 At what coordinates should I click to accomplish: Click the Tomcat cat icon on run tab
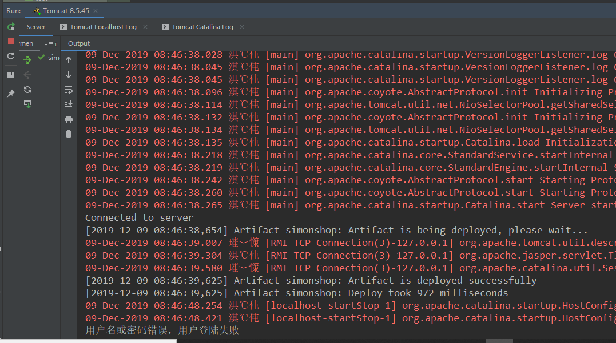(37, 11)
